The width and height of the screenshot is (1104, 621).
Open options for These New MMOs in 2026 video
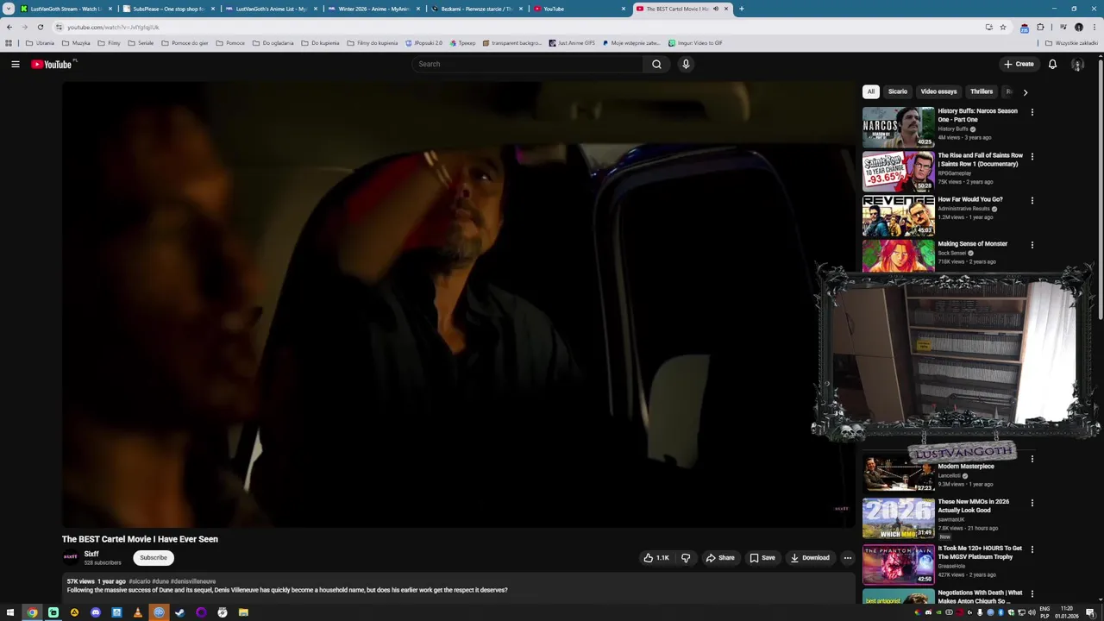coord(1032,503)
